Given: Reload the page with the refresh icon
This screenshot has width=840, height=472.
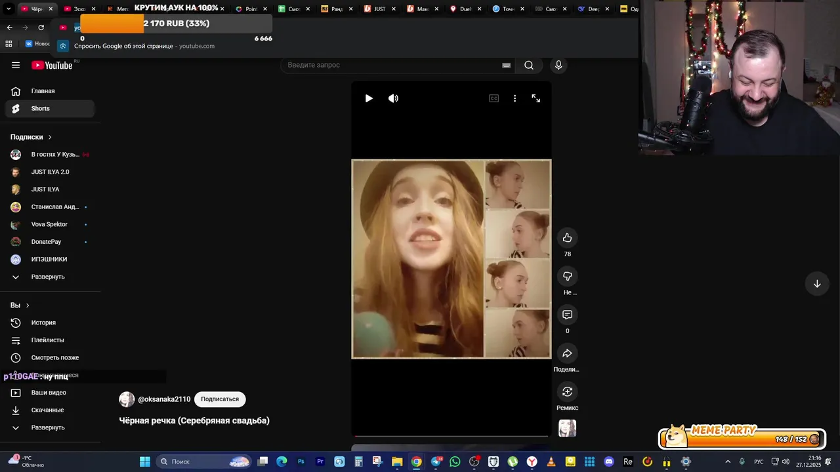Looking at the screenshot, I should (x=41, y=28).
